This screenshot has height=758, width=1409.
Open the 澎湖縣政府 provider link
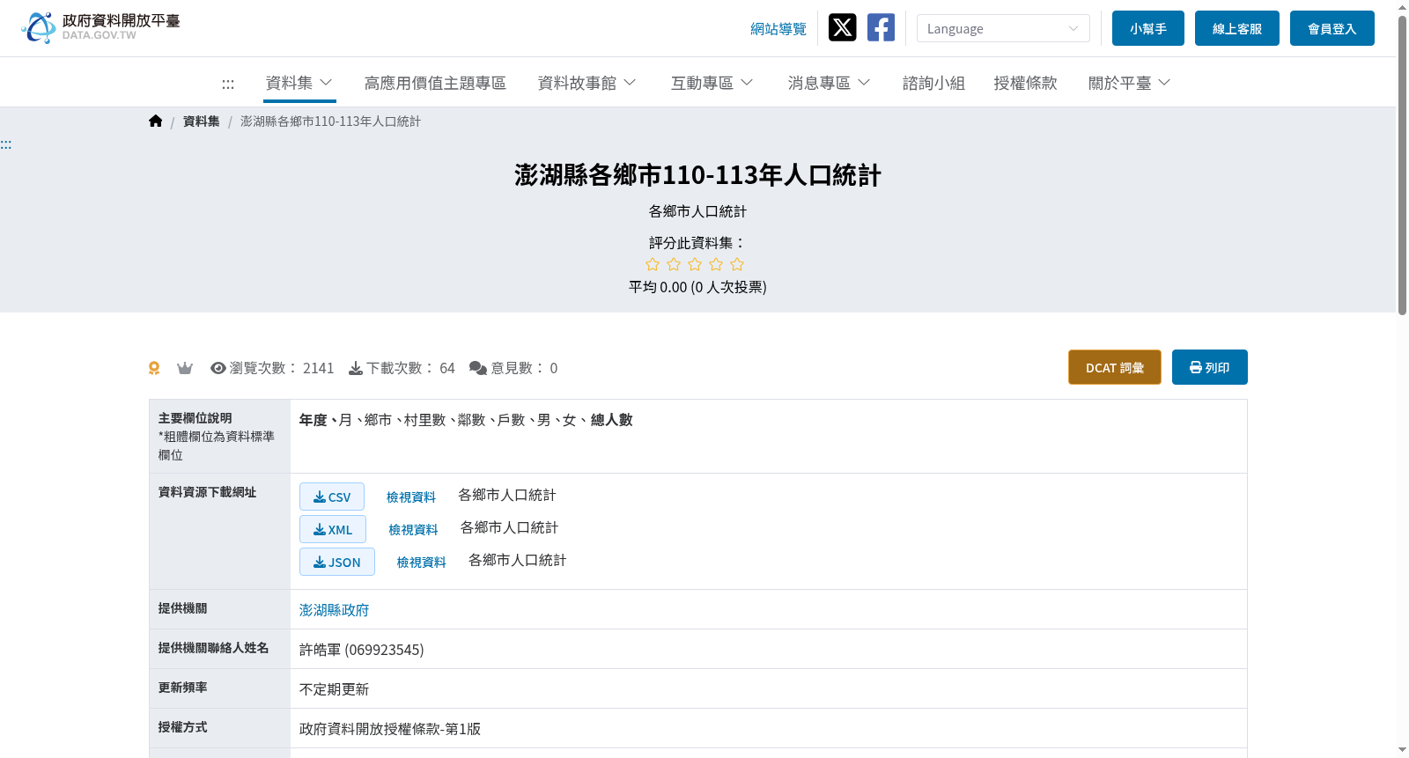334,610
